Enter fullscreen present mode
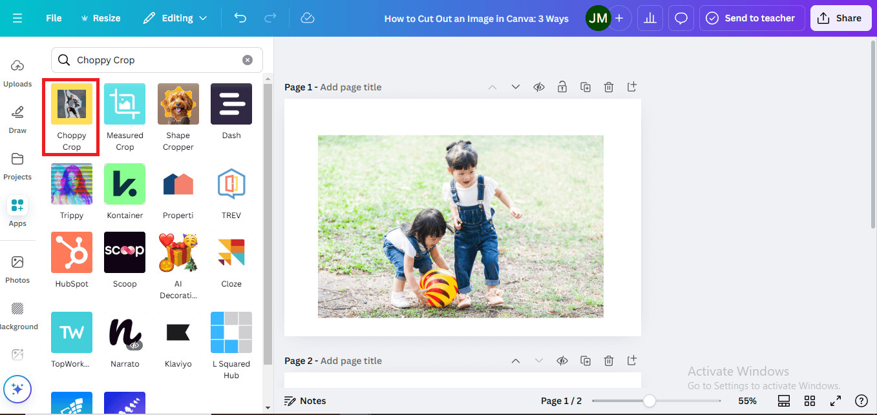The width and height of the screenshot is (877, 415). [835, 401]
